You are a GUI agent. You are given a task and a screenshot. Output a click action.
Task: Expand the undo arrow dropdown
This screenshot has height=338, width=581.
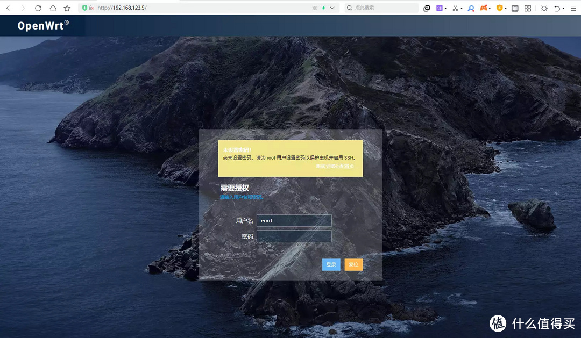(x=563, y=8)
